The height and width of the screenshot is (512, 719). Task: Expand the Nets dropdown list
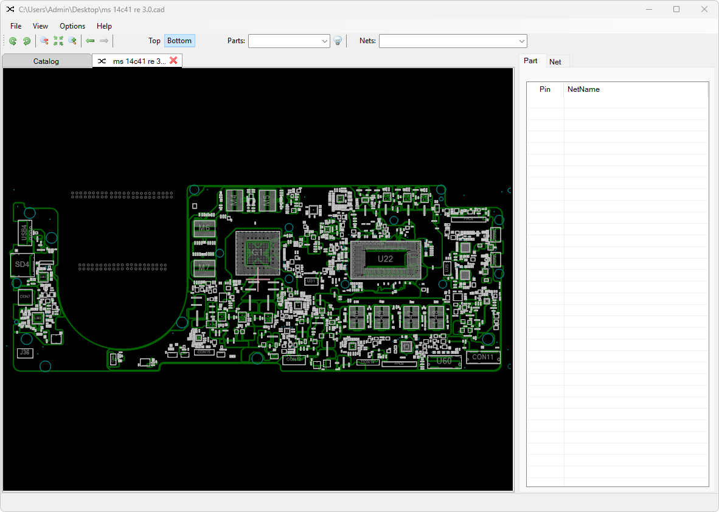521,41
